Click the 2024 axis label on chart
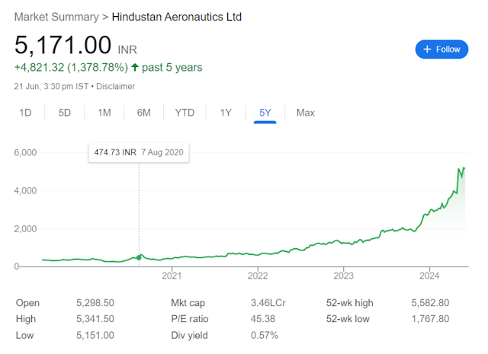The image size is (488, 354). pos(429,276)
